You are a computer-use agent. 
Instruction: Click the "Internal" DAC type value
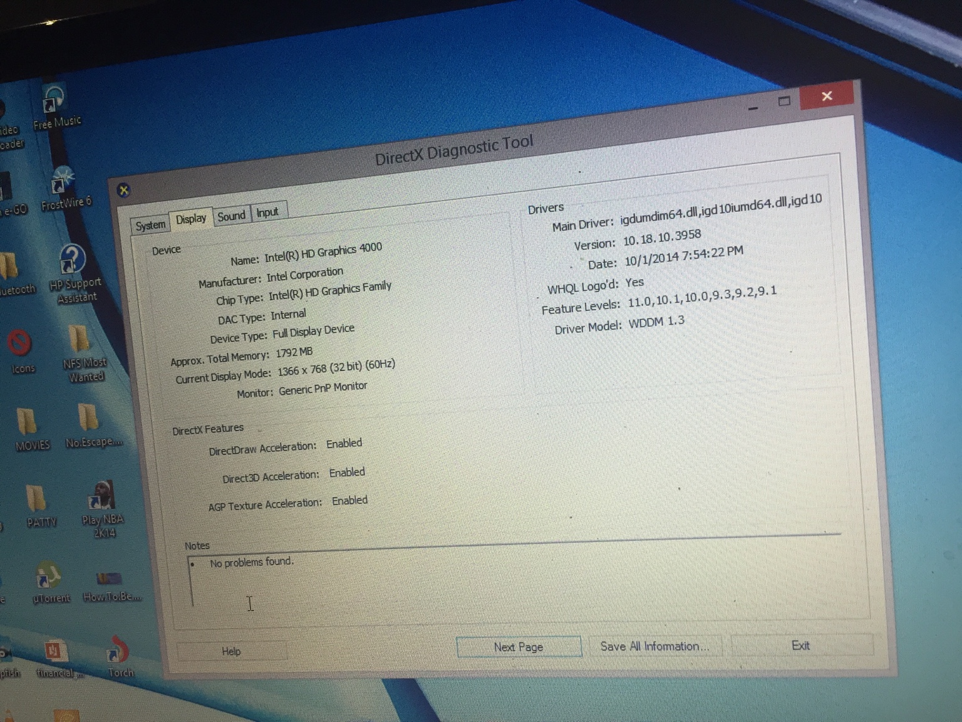point(289,315)
